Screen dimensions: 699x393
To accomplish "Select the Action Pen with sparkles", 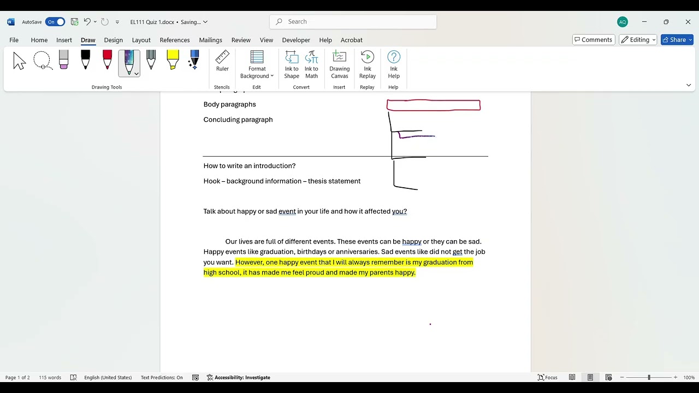I will pos(194,60).
